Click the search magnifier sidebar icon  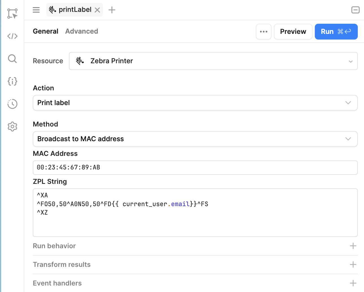click(12, 59)
